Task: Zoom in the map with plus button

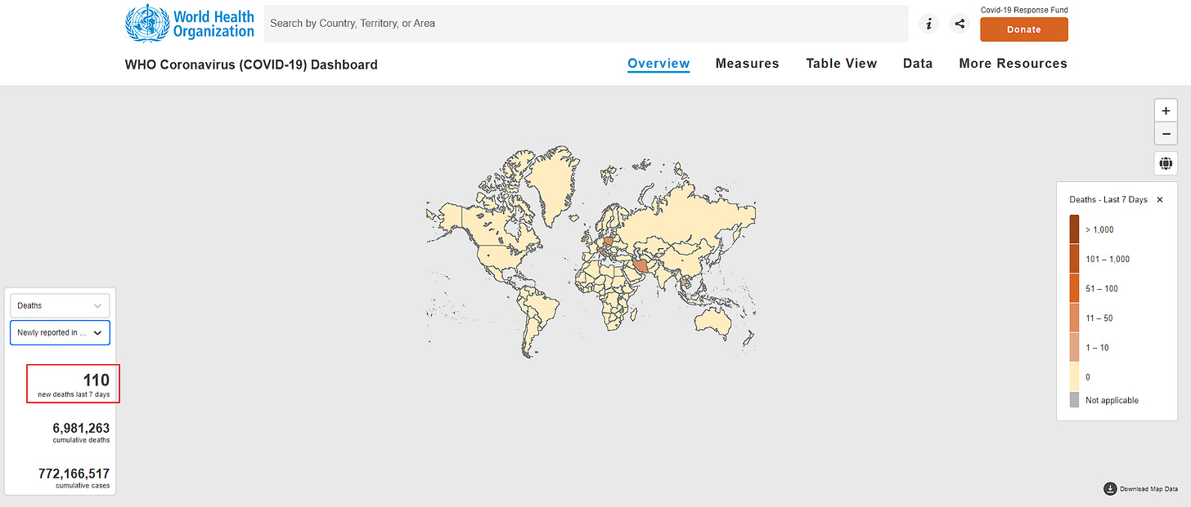Action: pos(1166,111)
